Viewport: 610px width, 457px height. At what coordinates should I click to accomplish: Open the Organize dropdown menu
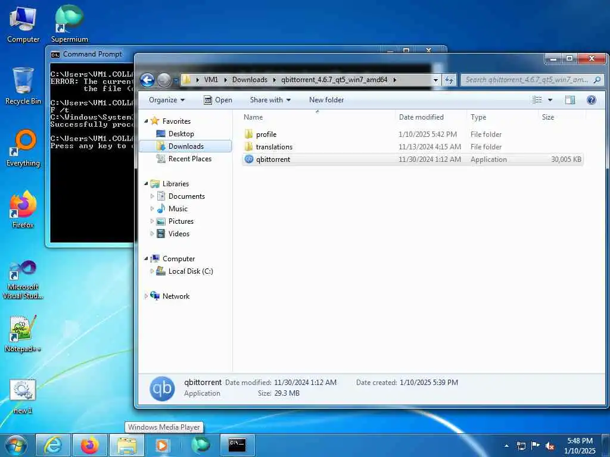[167, 100]
